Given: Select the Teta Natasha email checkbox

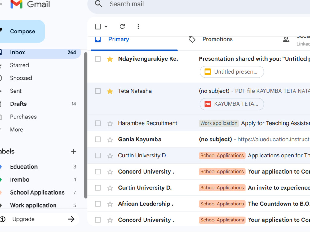Looking at the screenshot, I should [x=98, y=91].
